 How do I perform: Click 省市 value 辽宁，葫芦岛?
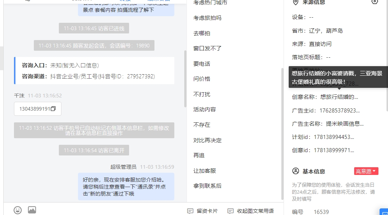(x=326, y=31)
